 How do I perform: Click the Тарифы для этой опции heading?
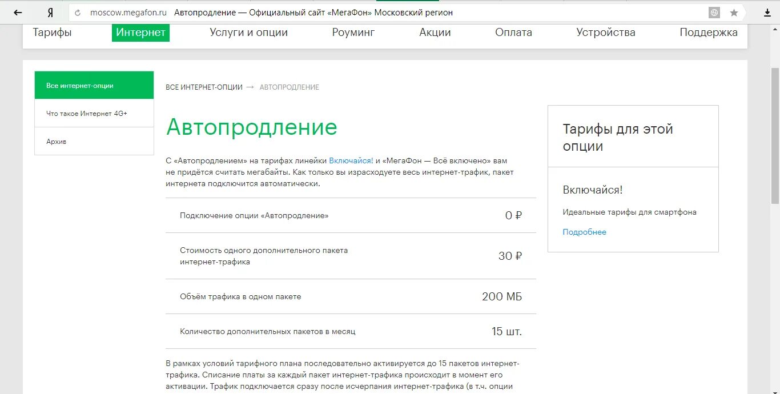[x=618, y=138]
